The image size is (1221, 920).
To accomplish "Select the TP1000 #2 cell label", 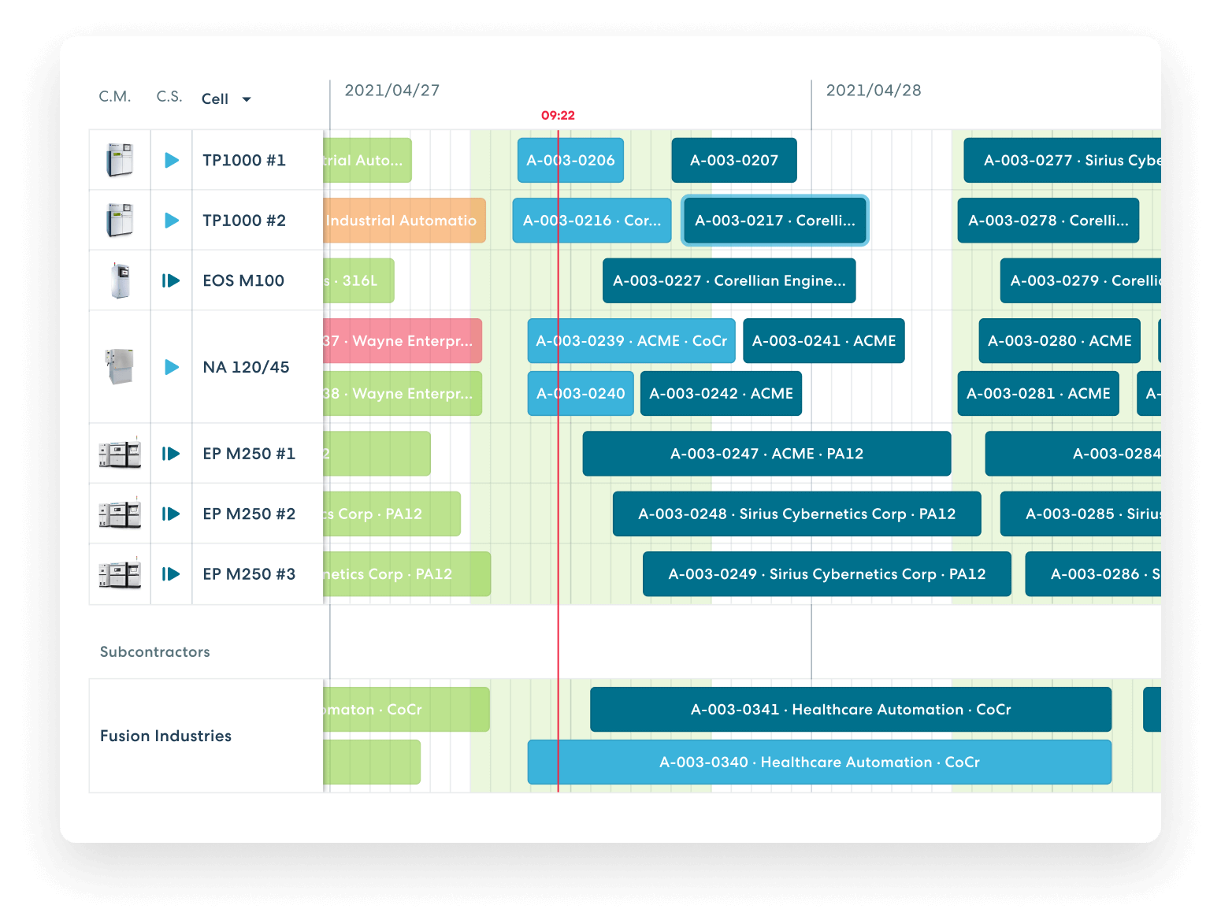I will [244, 221].
